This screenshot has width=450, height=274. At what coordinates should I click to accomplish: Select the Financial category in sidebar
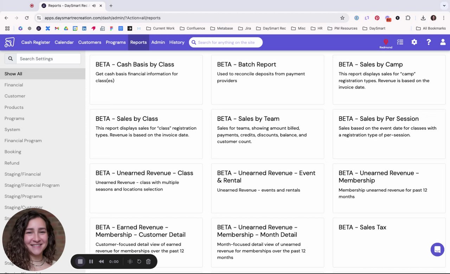(14, 85)
